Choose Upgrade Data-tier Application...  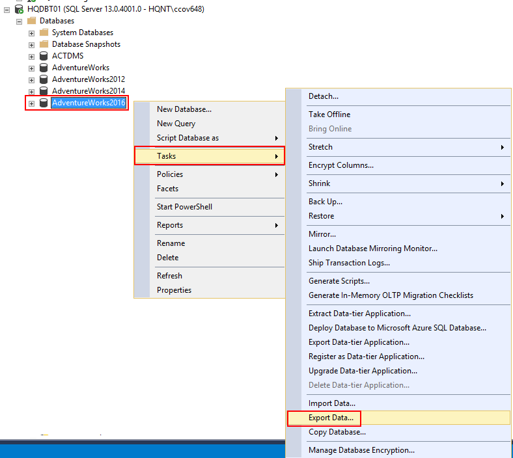(x=398, y=371)
